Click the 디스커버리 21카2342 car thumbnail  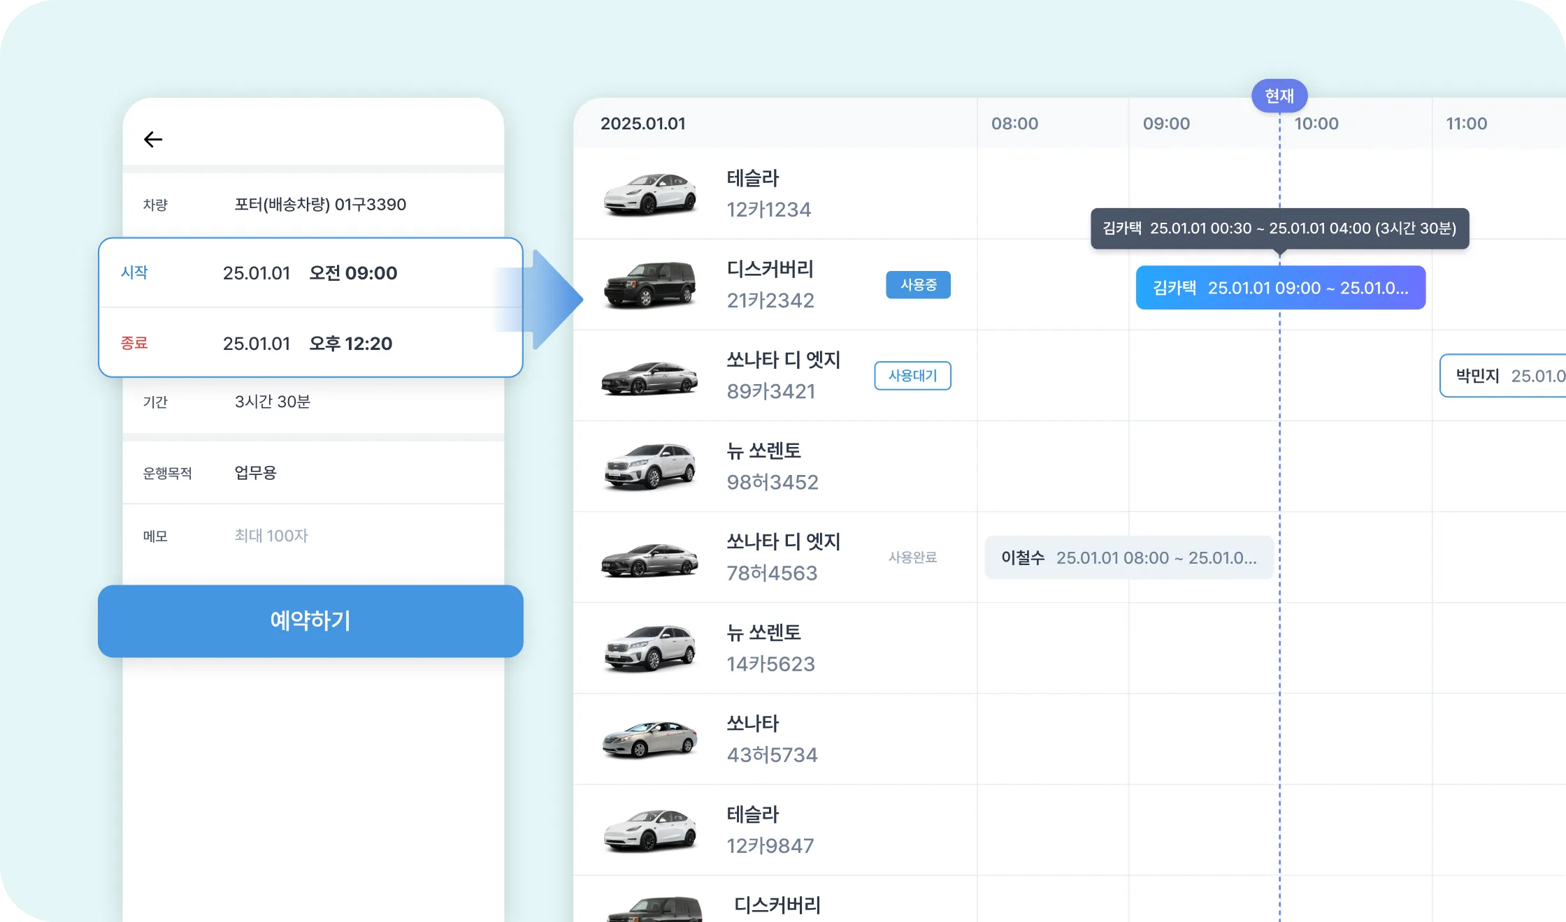pyautogui.click(x=650, y=284)
